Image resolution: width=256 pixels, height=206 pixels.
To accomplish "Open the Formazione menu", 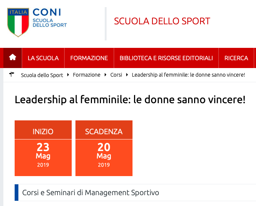I will [89, 58].
